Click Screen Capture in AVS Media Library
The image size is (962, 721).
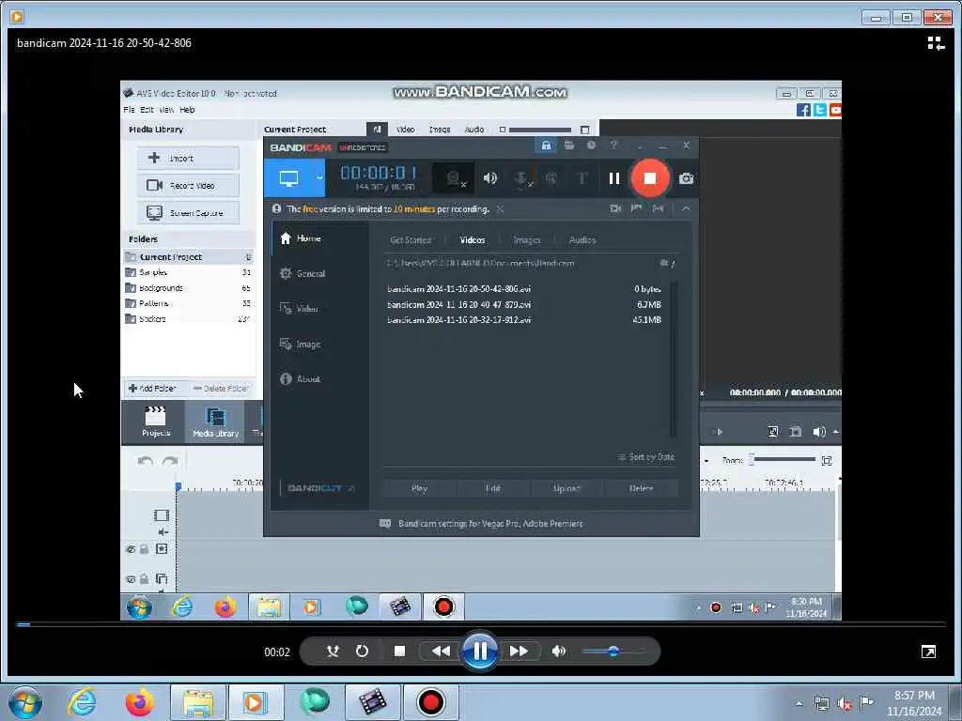(188, 213)
